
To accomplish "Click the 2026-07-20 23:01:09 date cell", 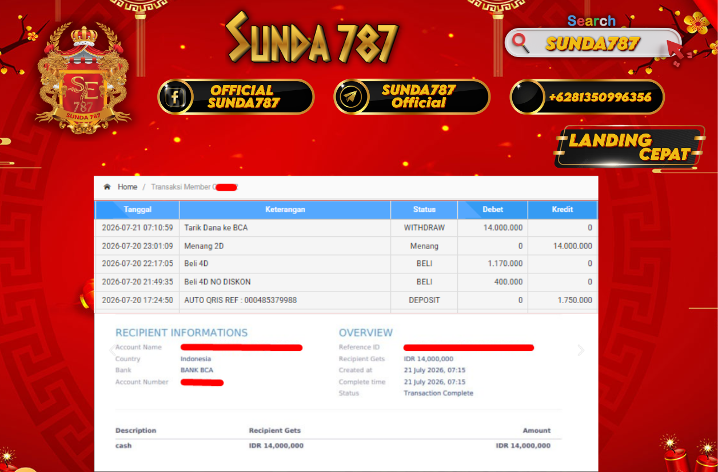I will (x=137, y=246).
